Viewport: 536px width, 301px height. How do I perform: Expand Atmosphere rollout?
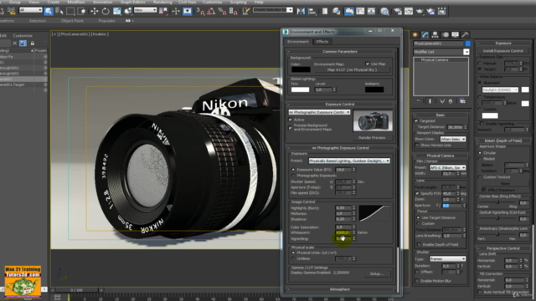[x=340, y=289]
